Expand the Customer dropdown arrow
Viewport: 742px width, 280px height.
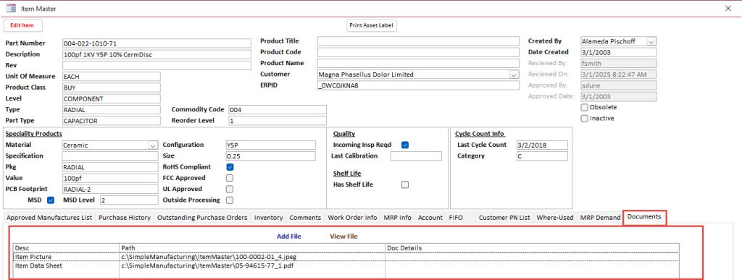(514, 75)
